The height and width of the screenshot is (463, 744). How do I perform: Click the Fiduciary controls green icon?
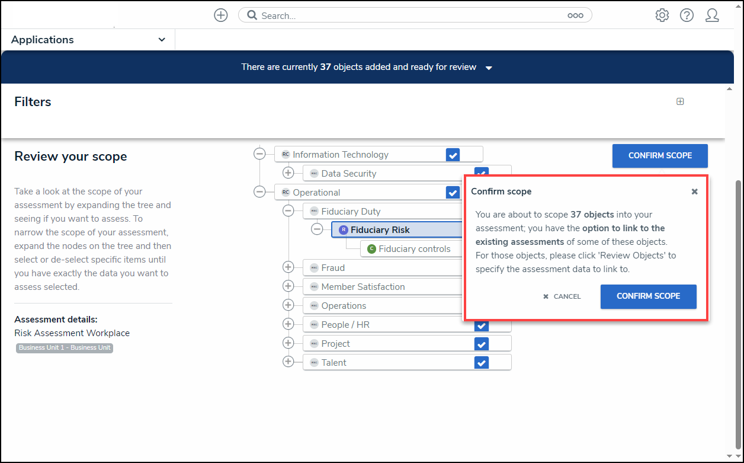pyautogui.click(x=371, y=249)
